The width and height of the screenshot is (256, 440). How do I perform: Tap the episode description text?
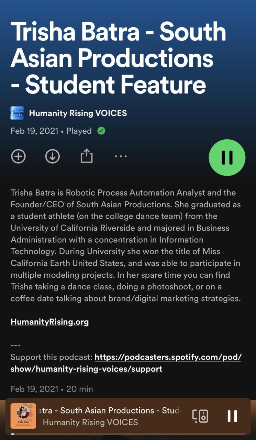126,245
